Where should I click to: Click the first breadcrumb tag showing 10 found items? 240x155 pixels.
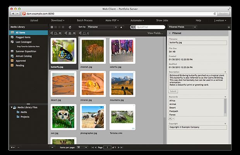point(56,33)
